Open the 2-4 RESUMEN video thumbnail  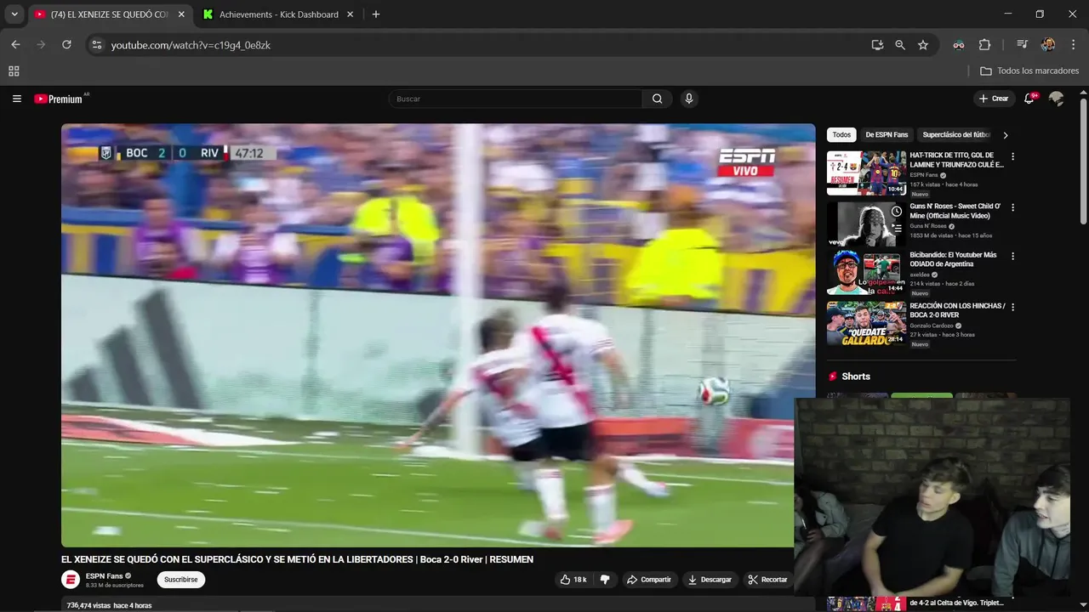point(866,173)
